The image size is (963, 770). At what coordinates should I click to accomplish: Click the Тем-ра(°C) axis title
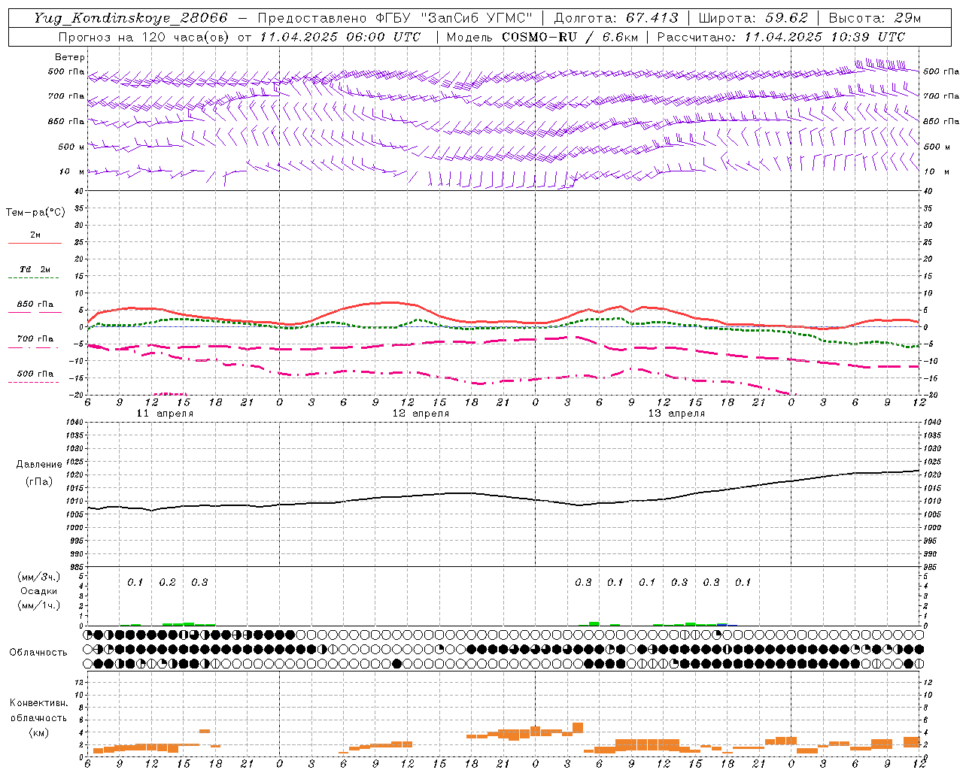click(35, 213)
